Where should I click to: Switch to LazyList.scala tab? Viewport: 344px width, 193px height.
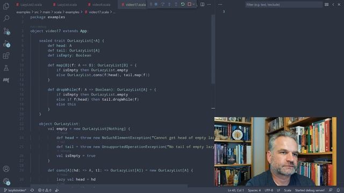tap(65, 5)
